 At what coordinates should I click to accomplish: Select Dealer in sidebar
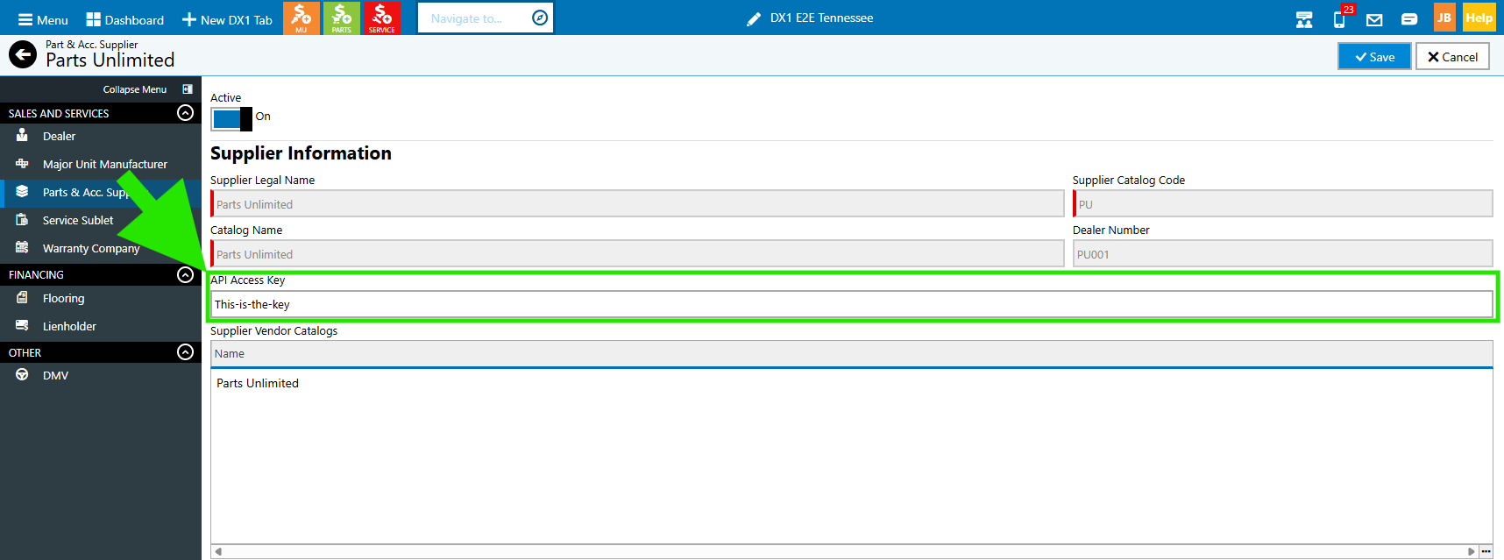[x=101, y=136]
